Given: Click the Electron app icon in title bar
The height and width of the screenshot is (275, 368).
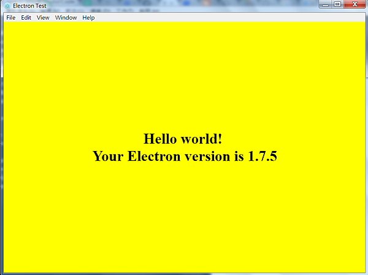Looking at the screenshot, I should 7,6.
